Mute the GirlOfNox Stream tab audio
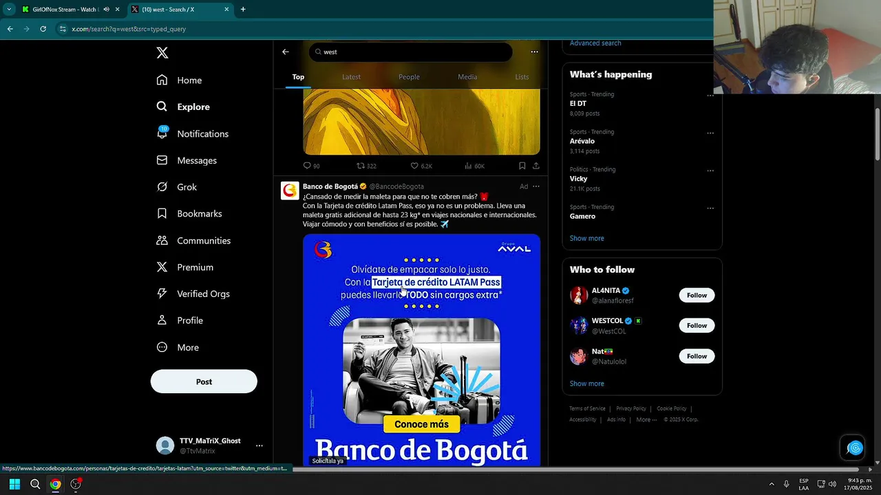 click(x=106, y=9)
